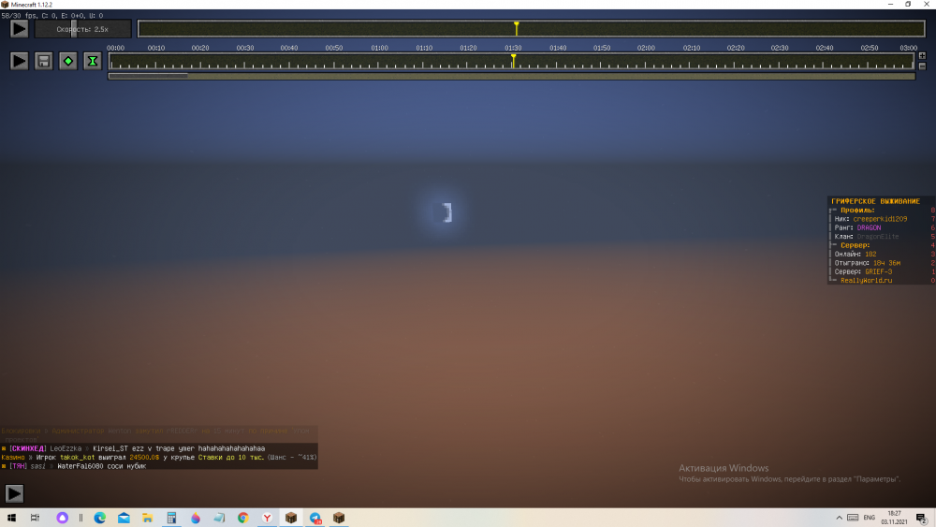Open Calculator from the taskbar
This screenshot has width=936, height=527.
coord(171,518)
